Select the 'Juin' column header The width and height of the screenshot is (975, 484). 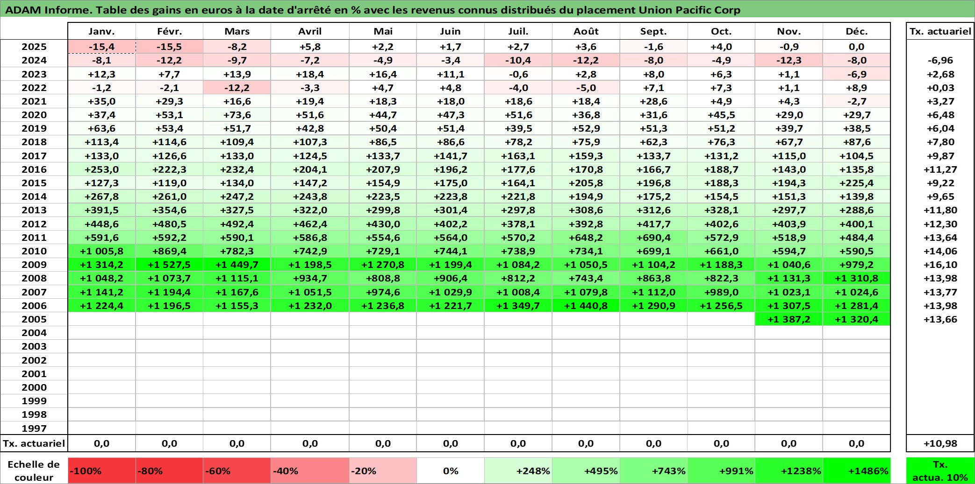450,31
